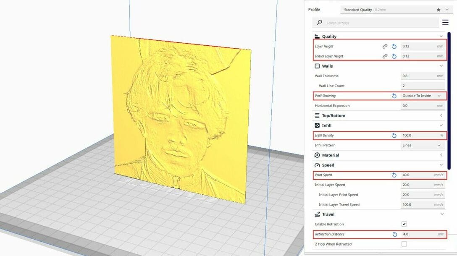Collapse the Speed settings section
This screenshot has width=457, height=256.
441,165
